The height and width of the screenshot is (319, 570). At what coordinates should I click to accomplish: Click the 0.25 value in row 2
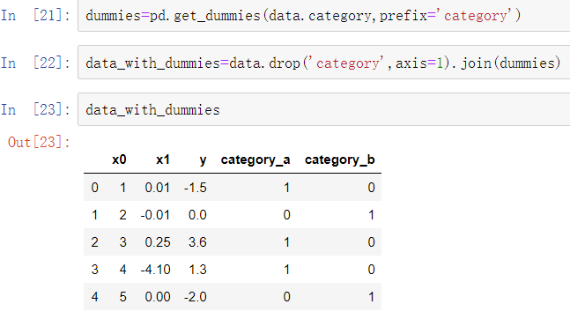[x=158, y=242]
